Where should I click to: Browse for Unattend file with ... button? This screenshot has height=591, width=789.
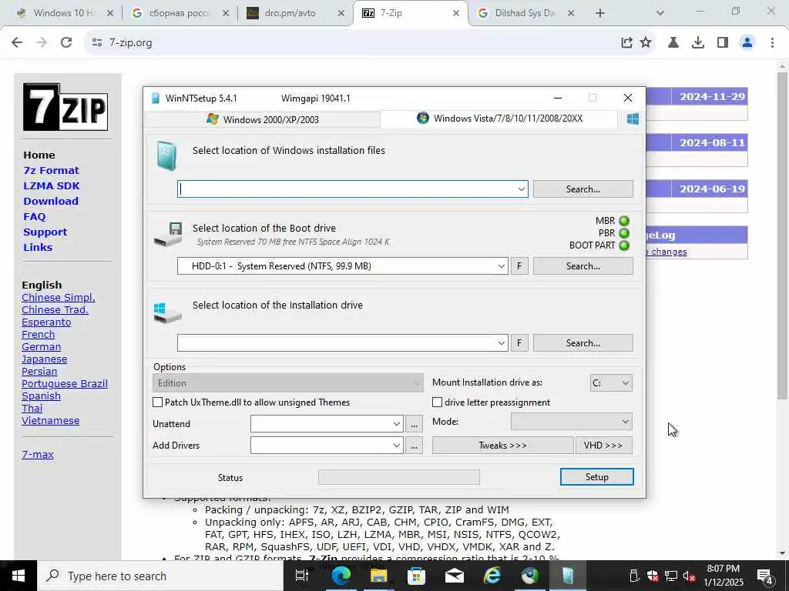(414, 424)
